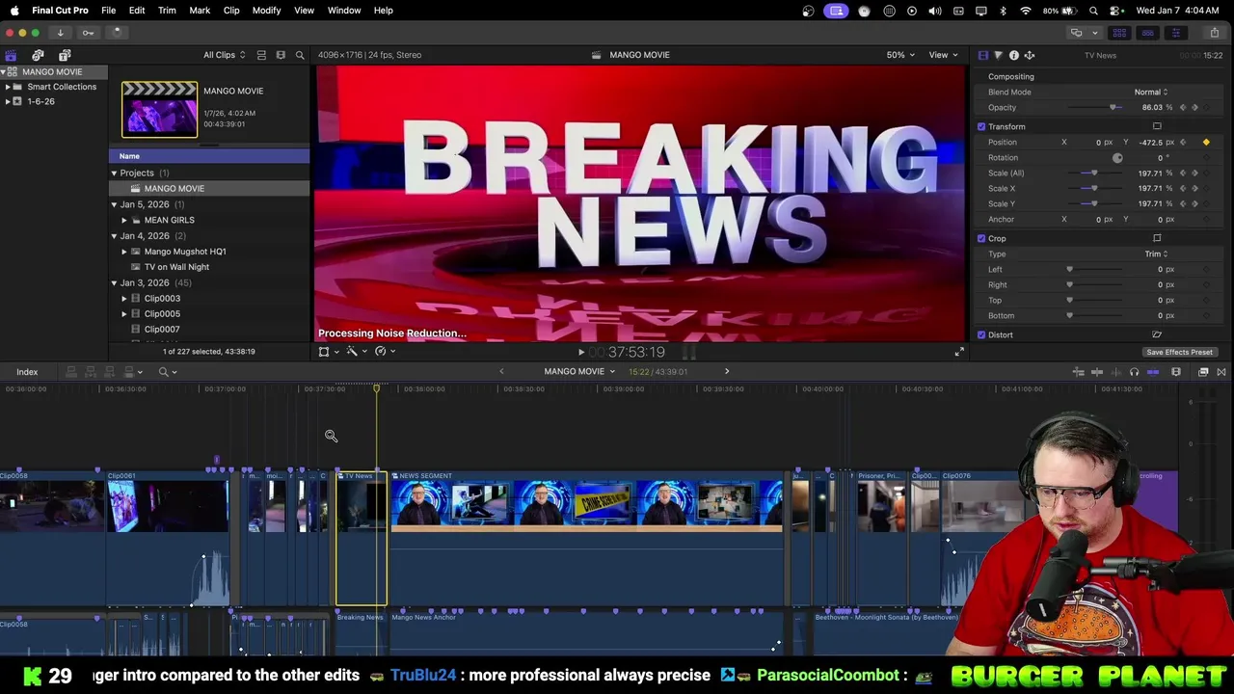Change Blend Mode Normal dropdown
This screenshot has height=694, width=1234.
[1151, 93]
